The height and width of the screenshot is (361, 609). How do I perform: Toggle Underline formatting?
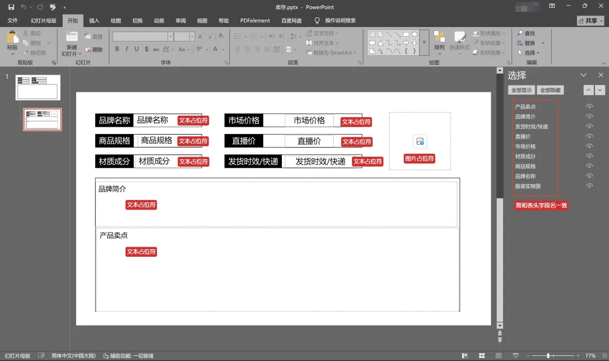tap(136, 49)
